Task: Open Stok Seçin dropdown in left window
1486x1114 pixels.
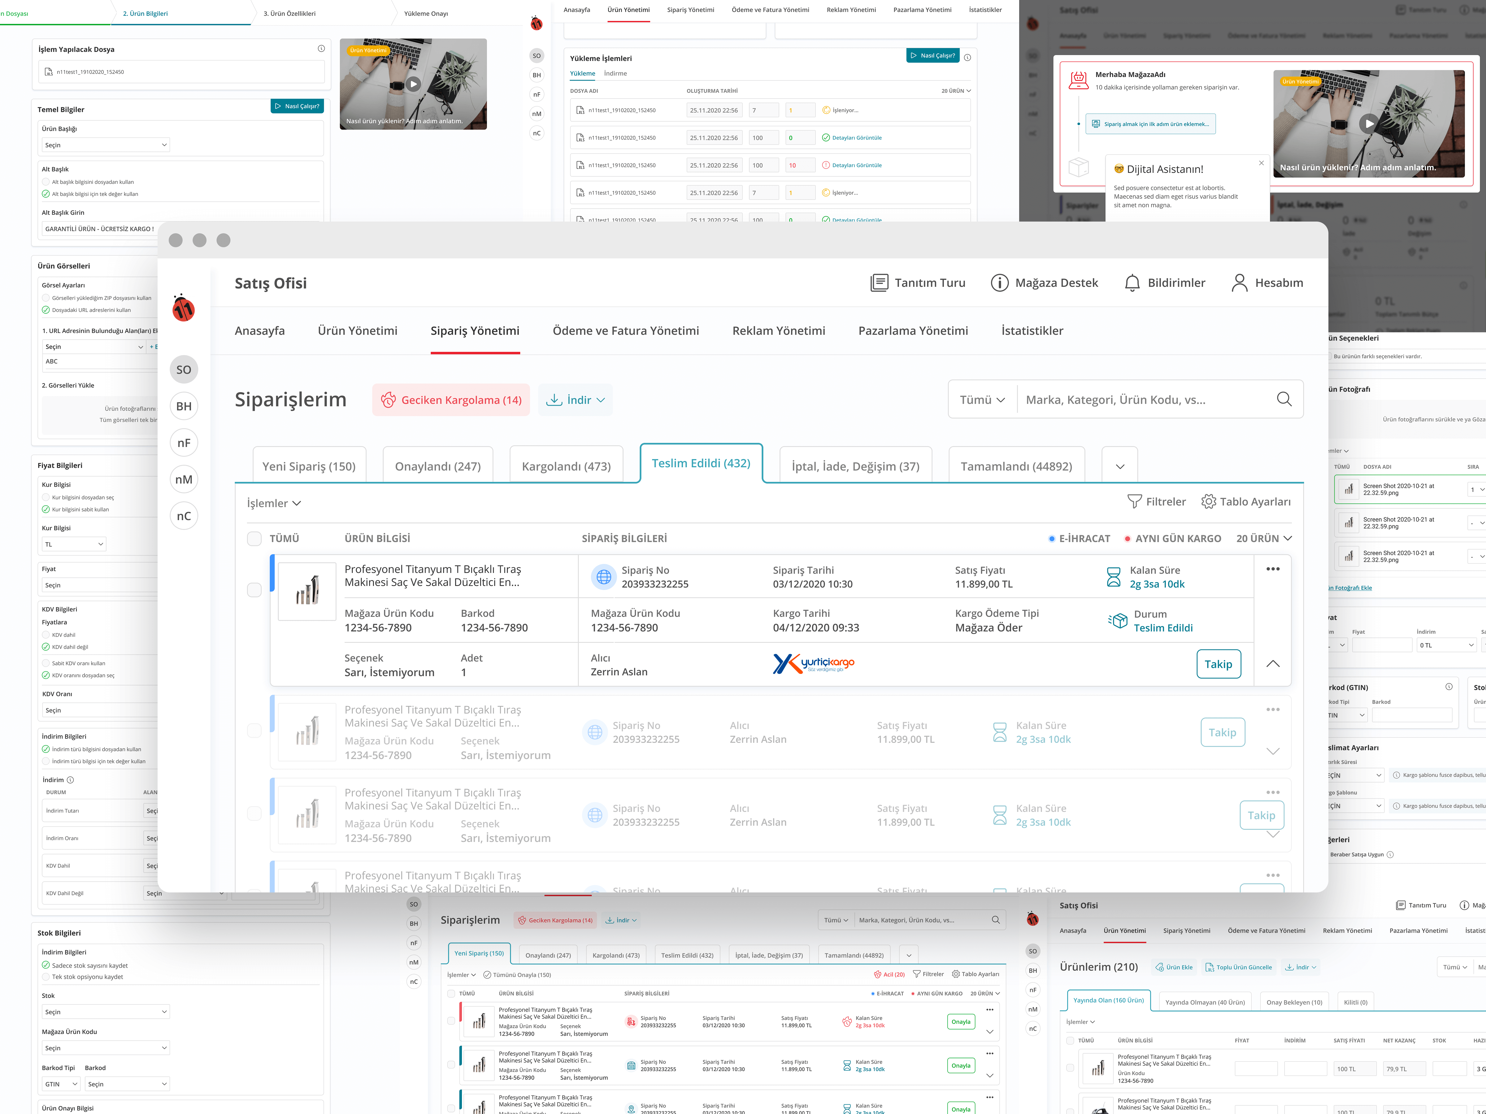Action: point(106,1011)
